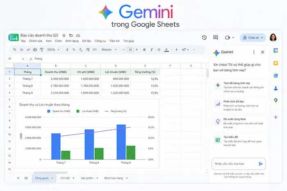
Task: Open the Định dạng menu
Action: tap(72, 41)
